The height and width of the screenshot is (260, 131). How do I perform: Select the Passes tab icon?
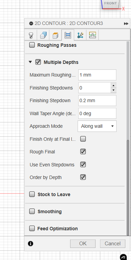click(x=68, y=35)
